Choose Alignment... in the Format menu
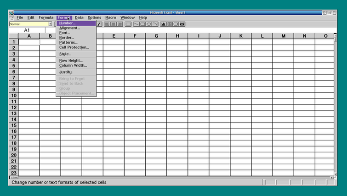 tap(76, 28)
